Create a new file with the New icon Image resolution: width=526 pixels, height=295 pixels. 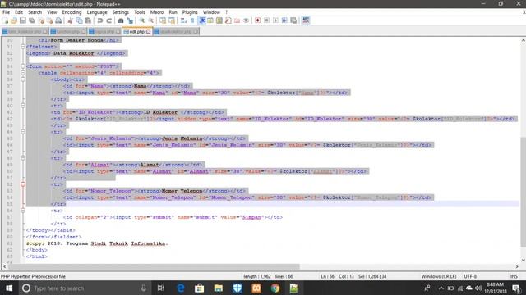click(6, 20)
